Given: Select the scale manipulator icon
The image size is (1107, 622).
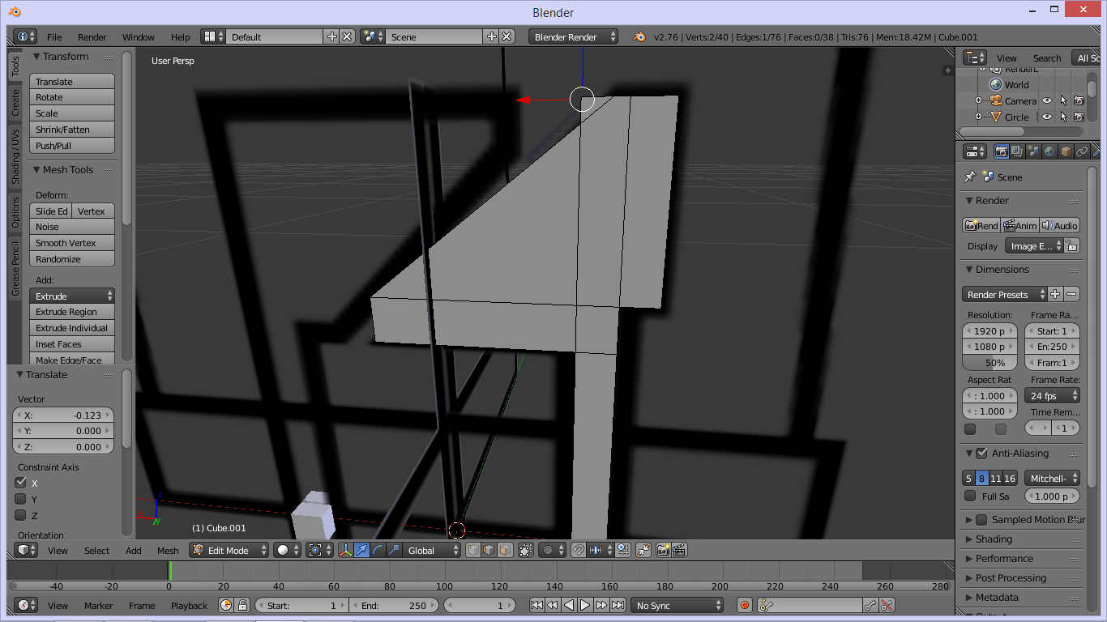Looking at the screenshot, I should [x=394, y=550].
